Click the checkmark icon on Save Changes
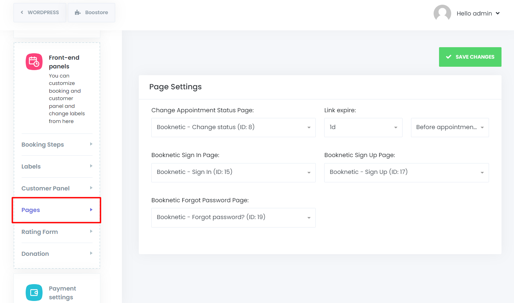This screenshot has width=514, height=303. point(448,57)
